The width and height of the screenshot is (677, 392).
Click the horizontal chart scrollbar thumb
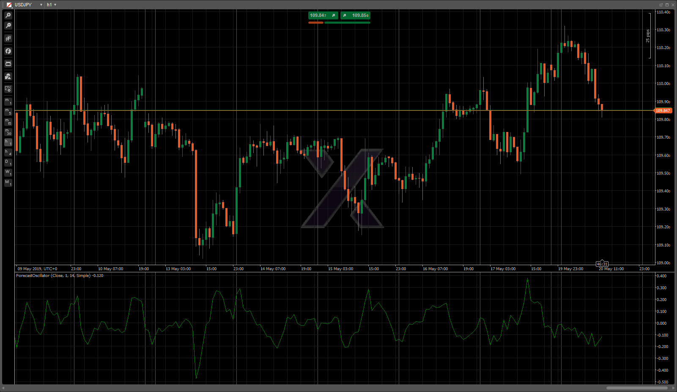point(636,388)
